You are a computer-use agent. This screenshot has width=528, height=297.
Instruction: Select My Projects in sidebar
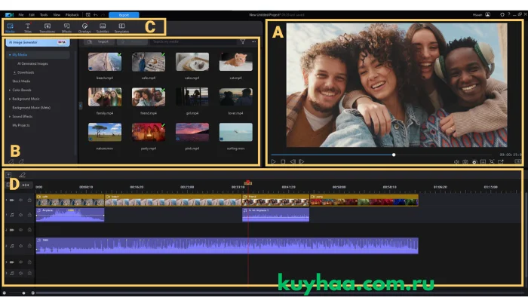pyautogui.click(x=21, y=125)
